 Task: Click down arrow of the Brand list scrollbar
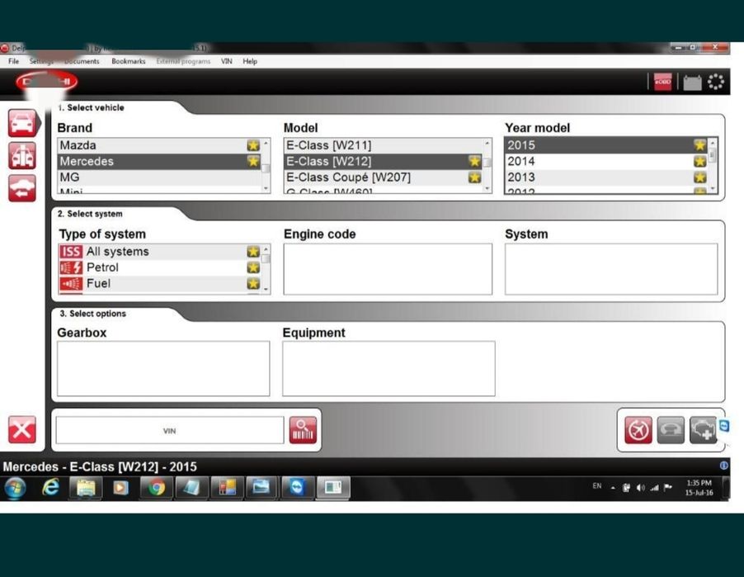click(x=266, y=188)
